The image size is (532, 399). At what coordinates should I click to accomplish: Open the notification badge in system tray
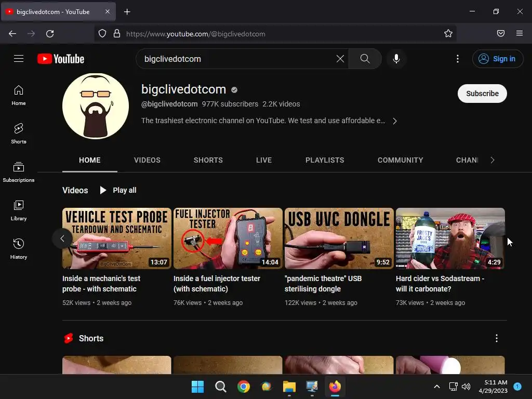(517, 386)
